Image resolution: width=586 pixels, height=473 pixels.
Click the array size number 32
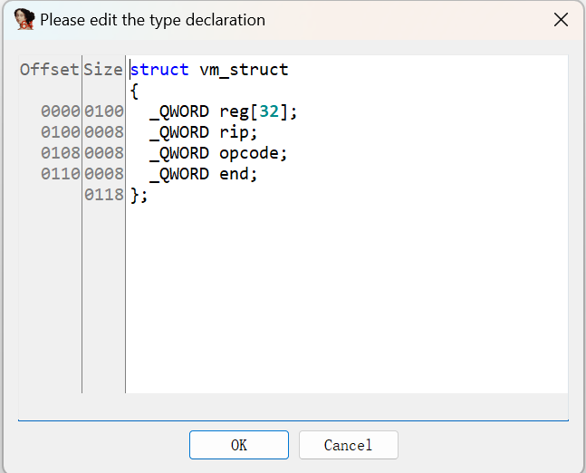tap(269, 111)
